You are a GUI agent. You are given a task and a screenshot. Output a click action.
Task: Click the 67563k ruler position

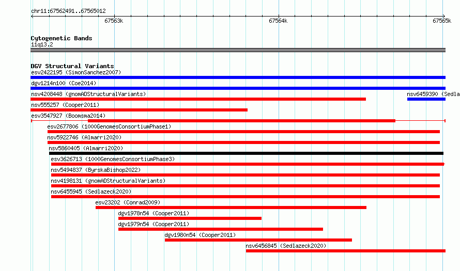pyautogui.click(x=114, y=21)
